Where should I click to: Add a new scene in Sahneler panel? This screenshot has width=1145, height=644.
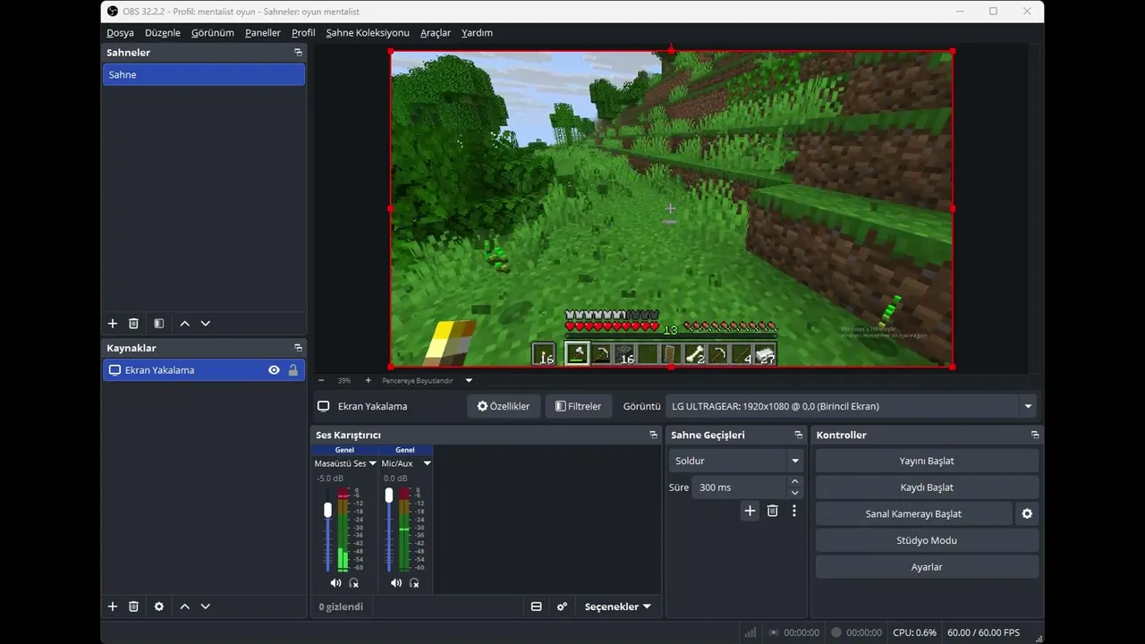point(113,324)
